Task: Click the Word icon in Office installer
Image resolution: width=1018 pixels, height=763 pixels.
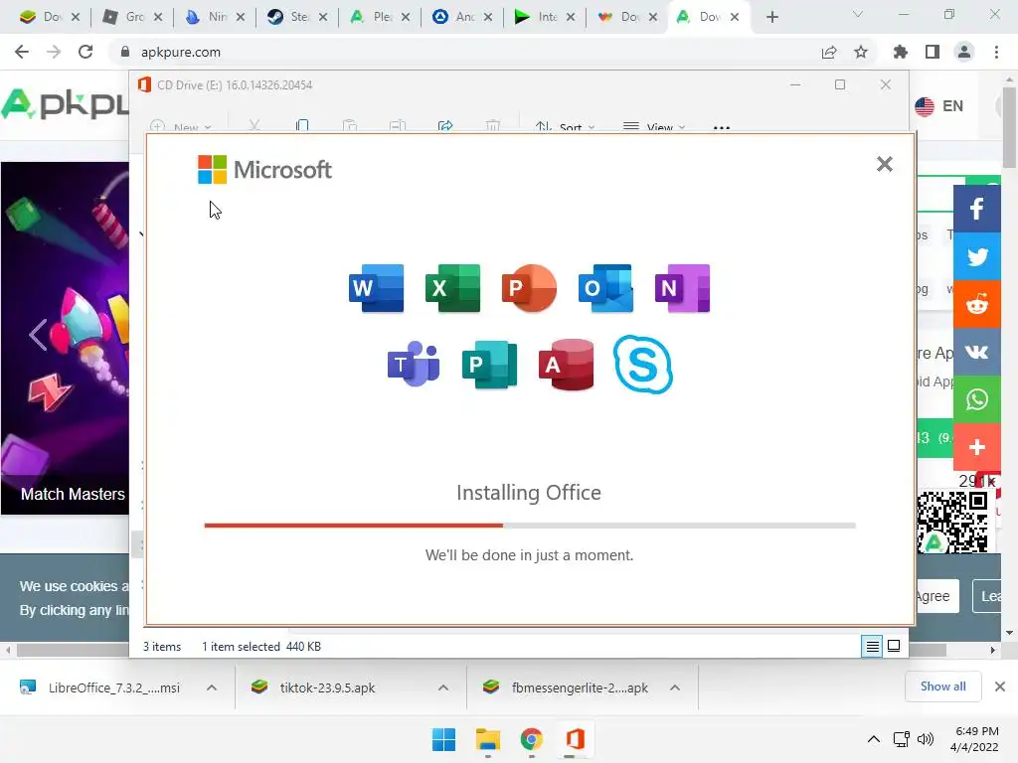Action: pyautogui.click(x=376, y=288)
